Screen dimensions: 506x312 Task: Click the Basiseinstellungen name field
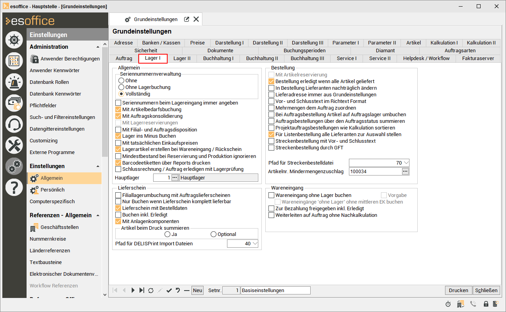275,290
